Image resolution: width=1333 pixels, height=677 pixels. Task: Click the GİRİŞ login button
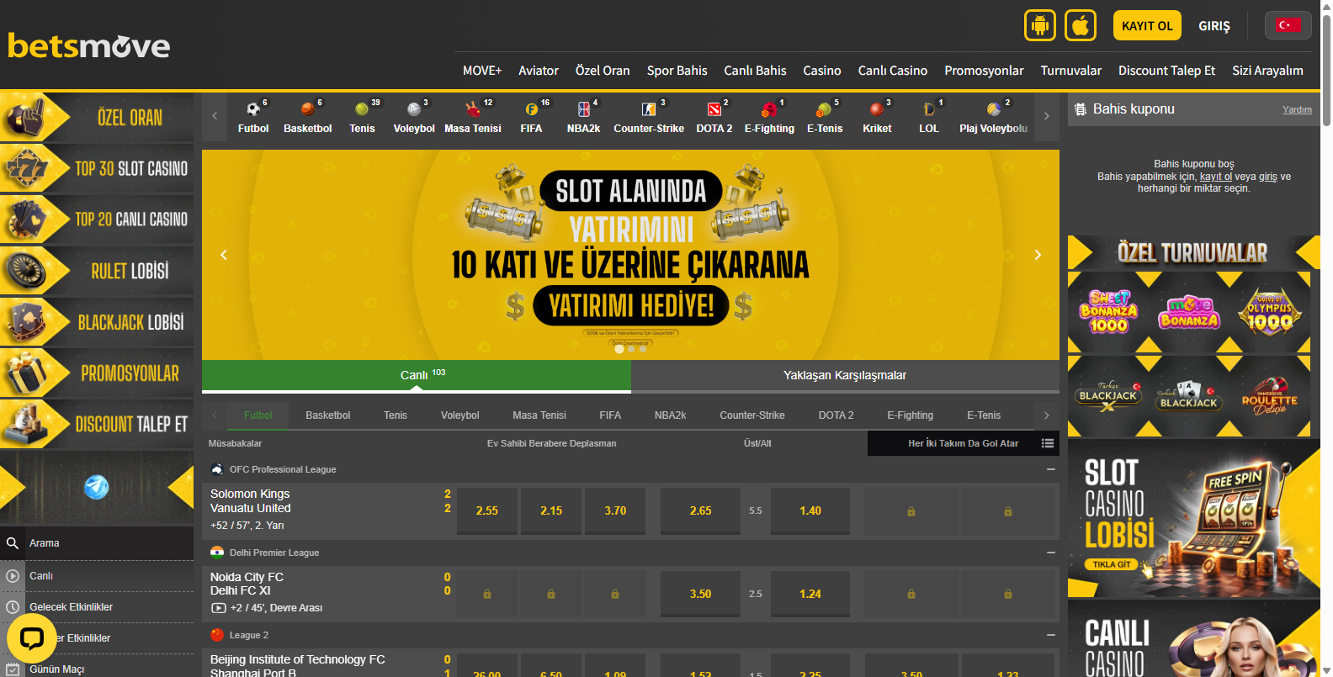(x=1214, y=26)
